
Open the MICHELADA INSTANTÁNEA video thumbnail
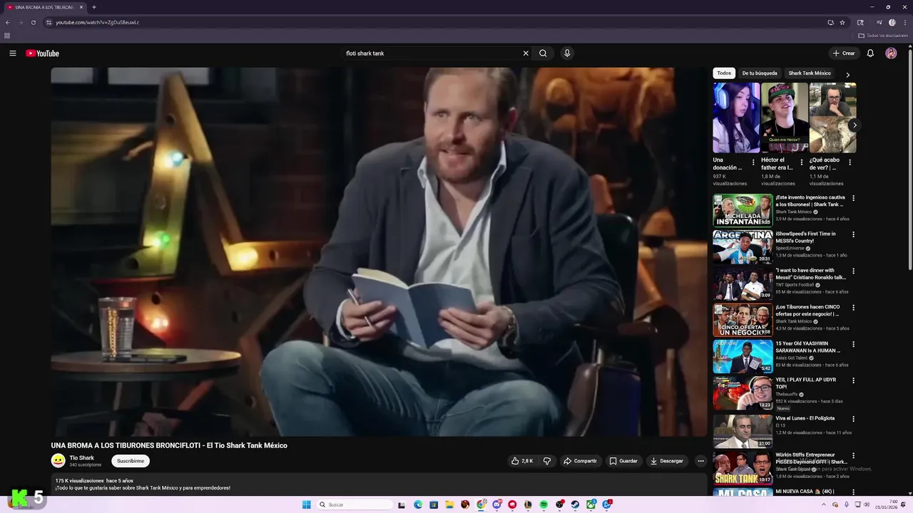(x=743, y=210)
